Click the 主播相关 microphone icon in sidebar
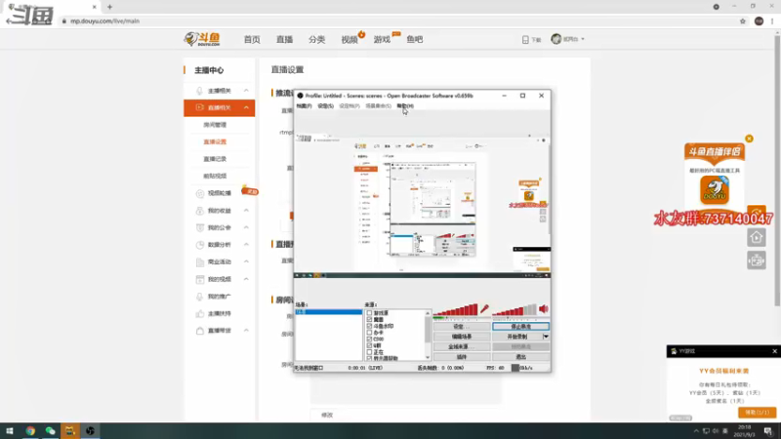 coord(199,91)
